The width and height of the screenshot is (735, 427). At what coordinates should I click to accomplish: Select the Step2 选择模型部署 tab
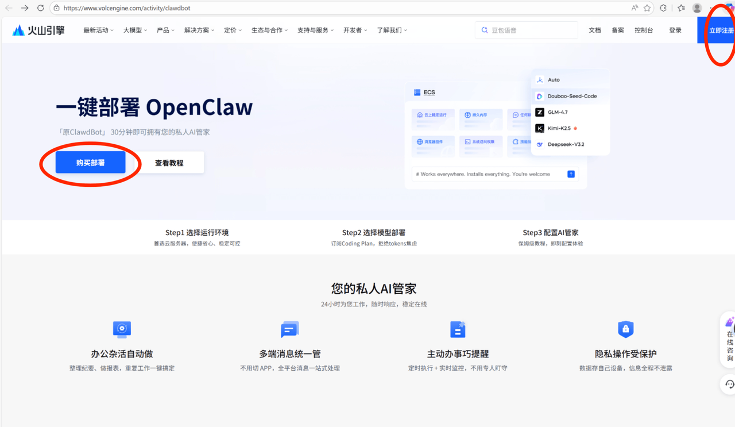[374, 237]
